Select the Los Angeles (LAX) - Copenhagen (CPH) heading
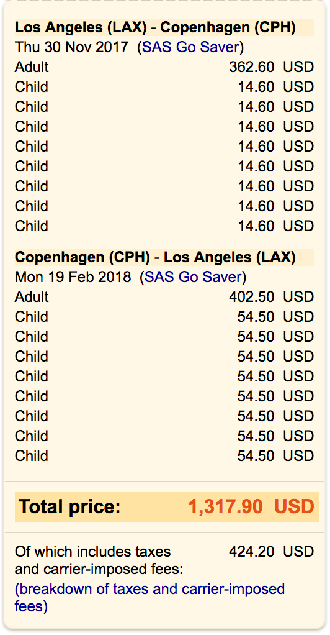Screen dimensions: 330x635 (x=155, y=27)
